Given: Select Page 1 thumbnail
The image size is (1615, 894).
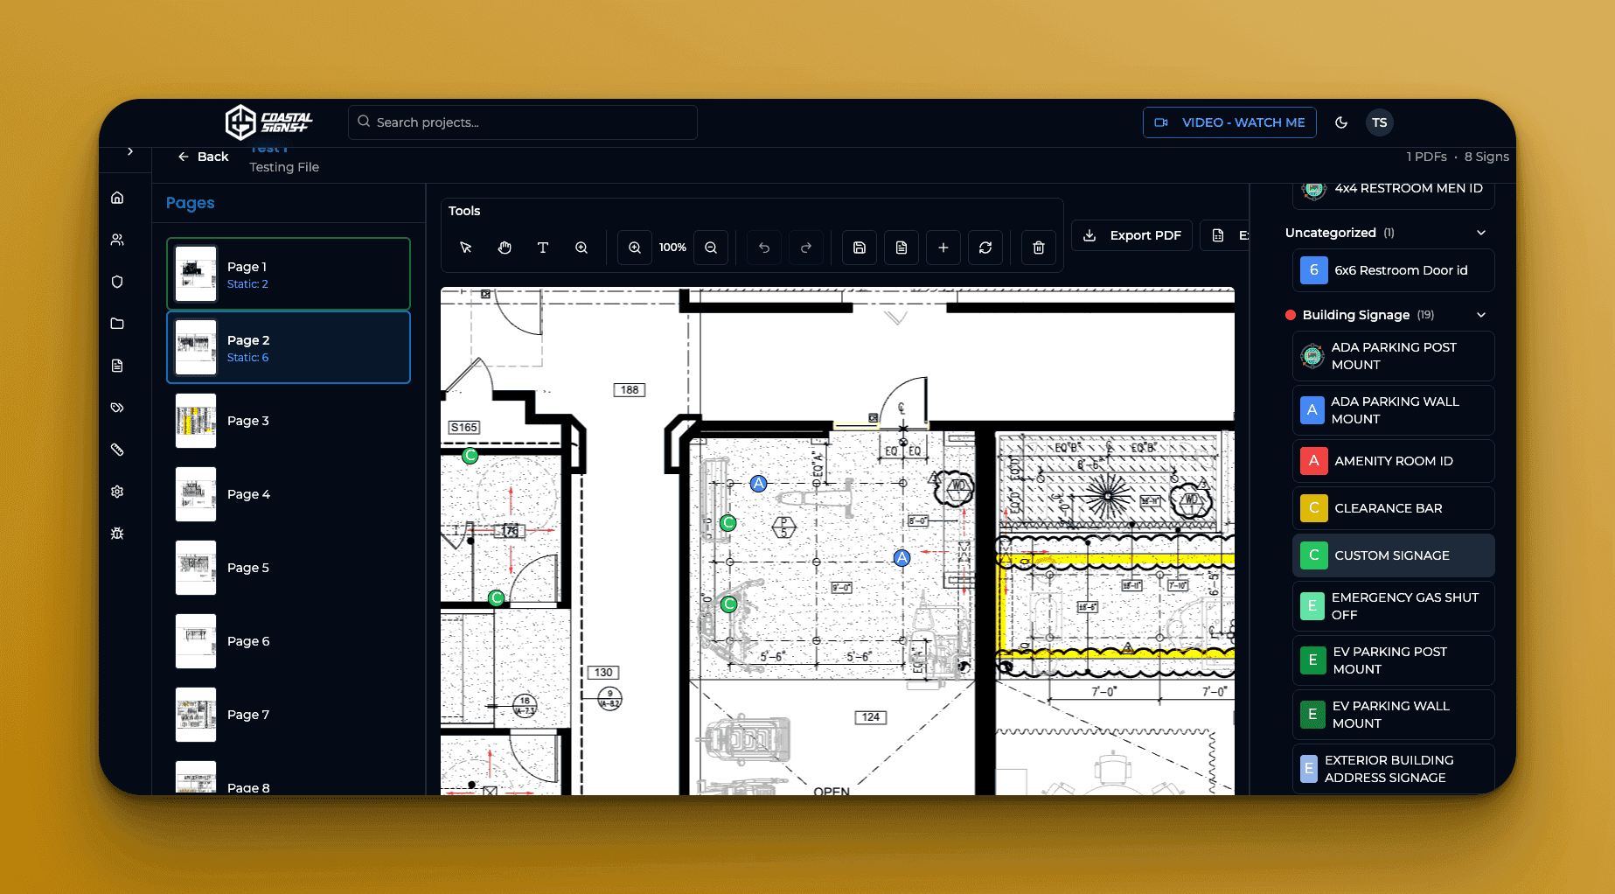Looking at the screenshot, I should tap(289, 274).
